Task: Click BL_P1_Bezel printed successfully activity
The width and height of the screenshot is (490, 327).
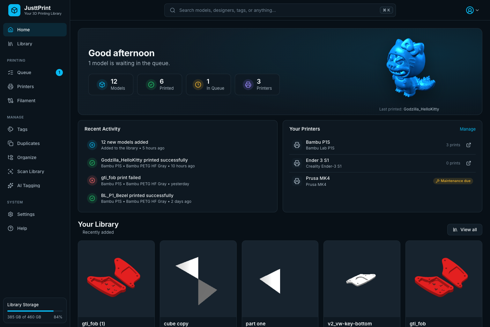Action: (x=178, y=198)
